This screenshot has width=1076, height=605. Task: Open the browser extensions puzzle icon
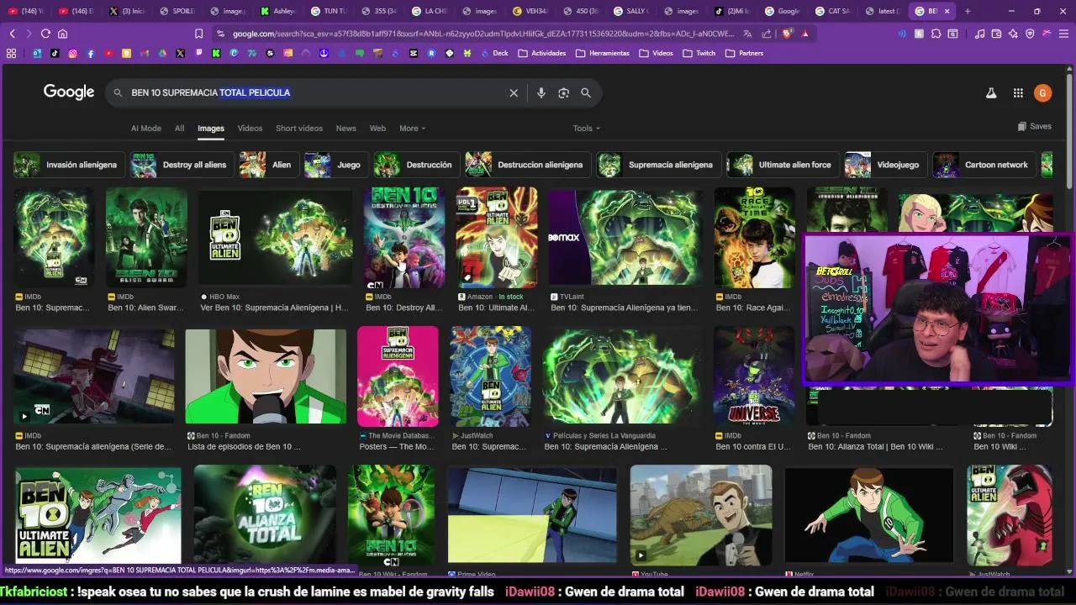936,34
